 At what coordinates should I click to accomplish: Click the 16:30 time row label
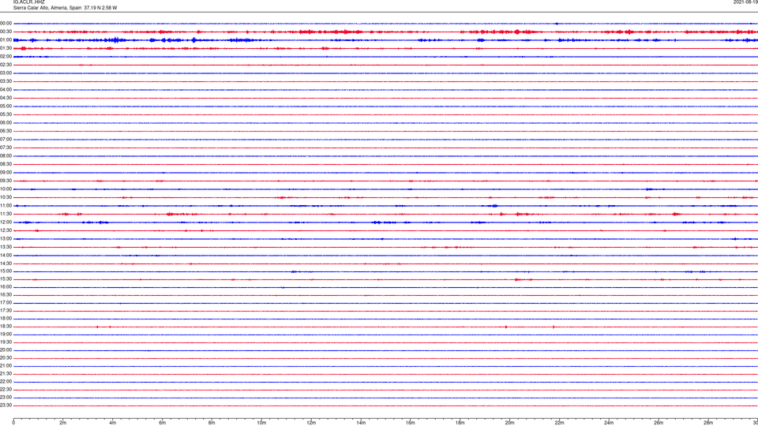point(6,294)
